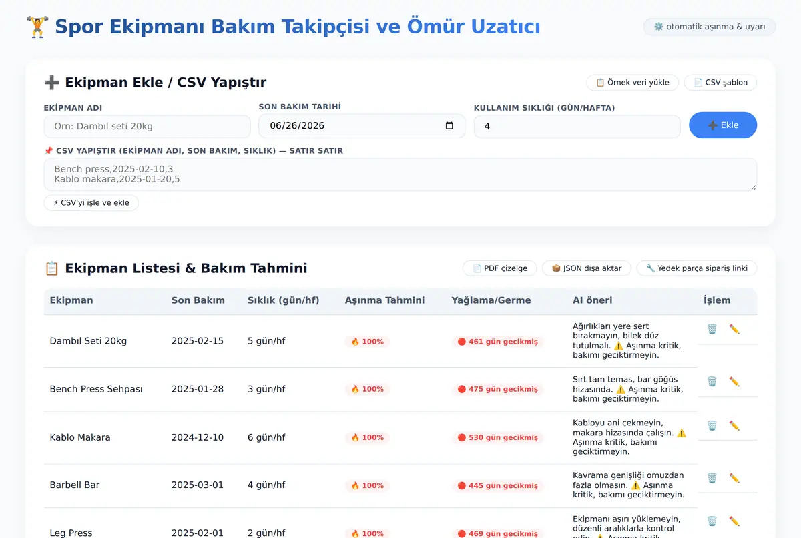This screenshot has height=538, width=801.
Task: Click the 100% wear badge for Barbell Bar
Action: pyautogui.click(x=368, y=486)
